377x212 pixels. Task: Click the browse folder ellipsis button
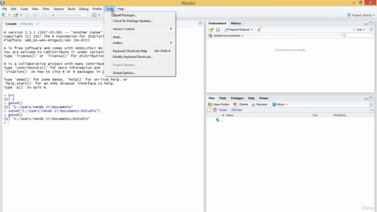(x=372, y=110)
